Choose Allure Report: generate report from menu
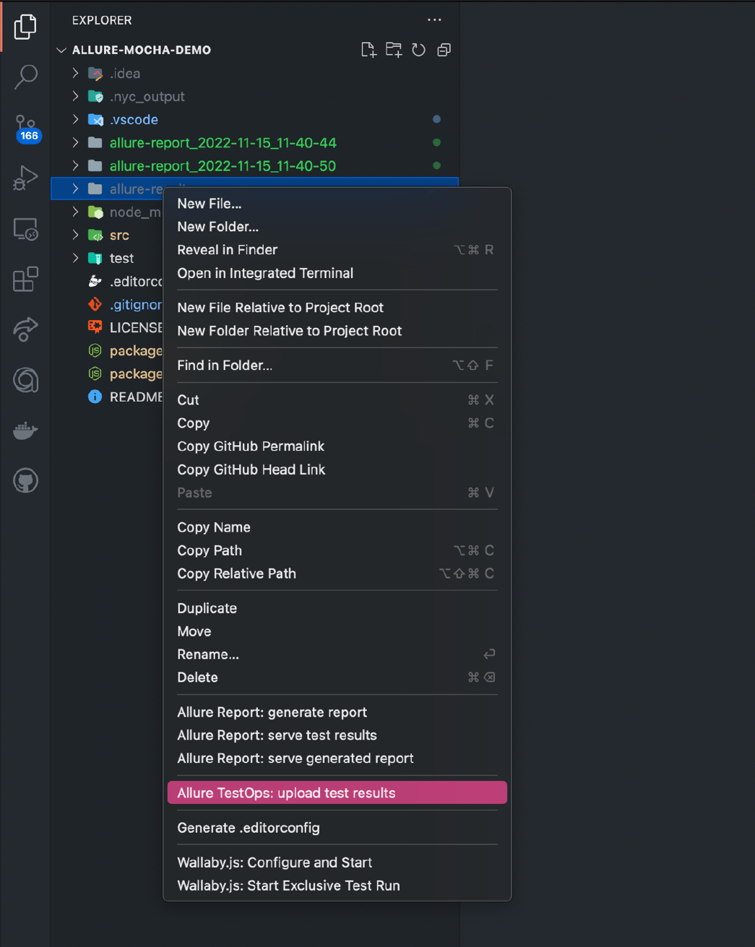The width and height of the screenshot is (755, 947). point(272,712)
